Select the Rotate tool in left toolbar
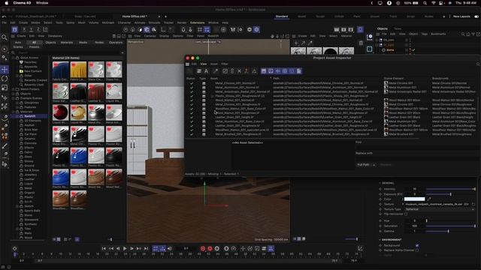Screen dimensions: 481x270 (x=5, y=79)
